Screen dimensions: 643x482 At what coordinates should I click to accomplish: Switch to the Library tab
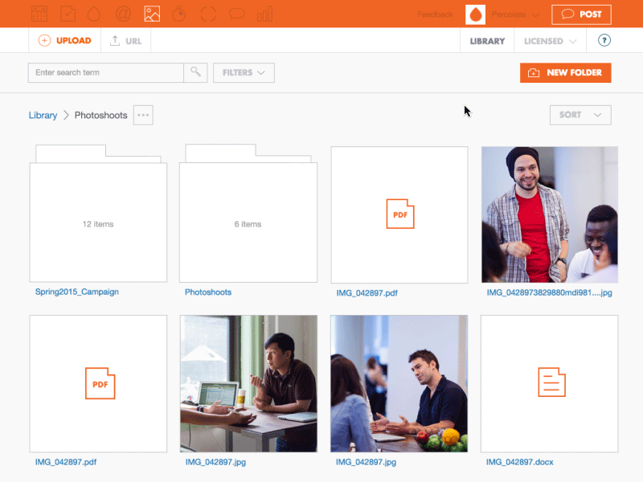[x=487, y=41]
